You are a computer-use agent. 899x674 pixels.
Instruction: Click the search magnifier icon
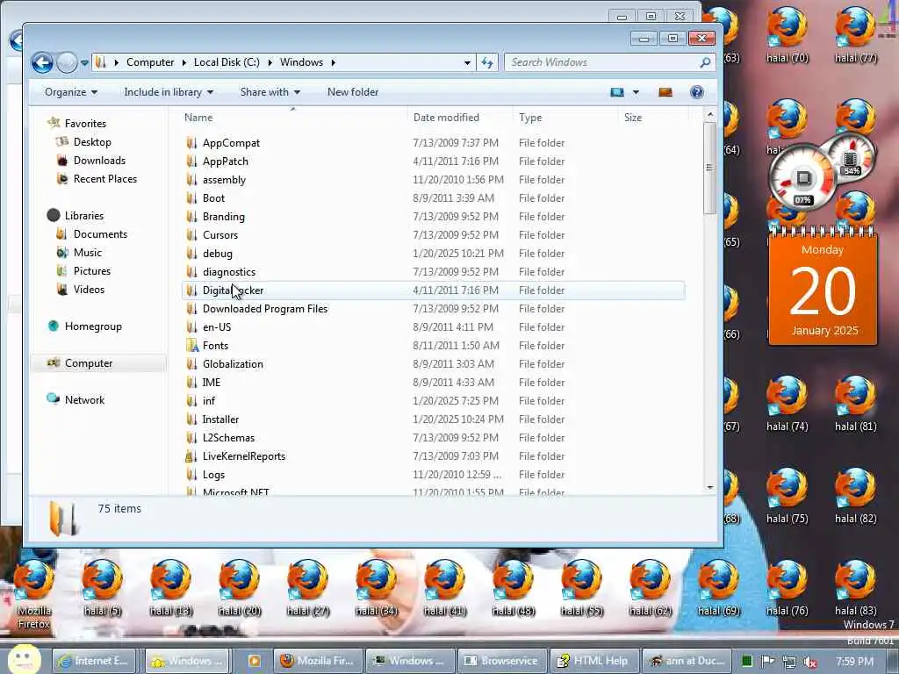pyautogui.click(x=705, y=62)
